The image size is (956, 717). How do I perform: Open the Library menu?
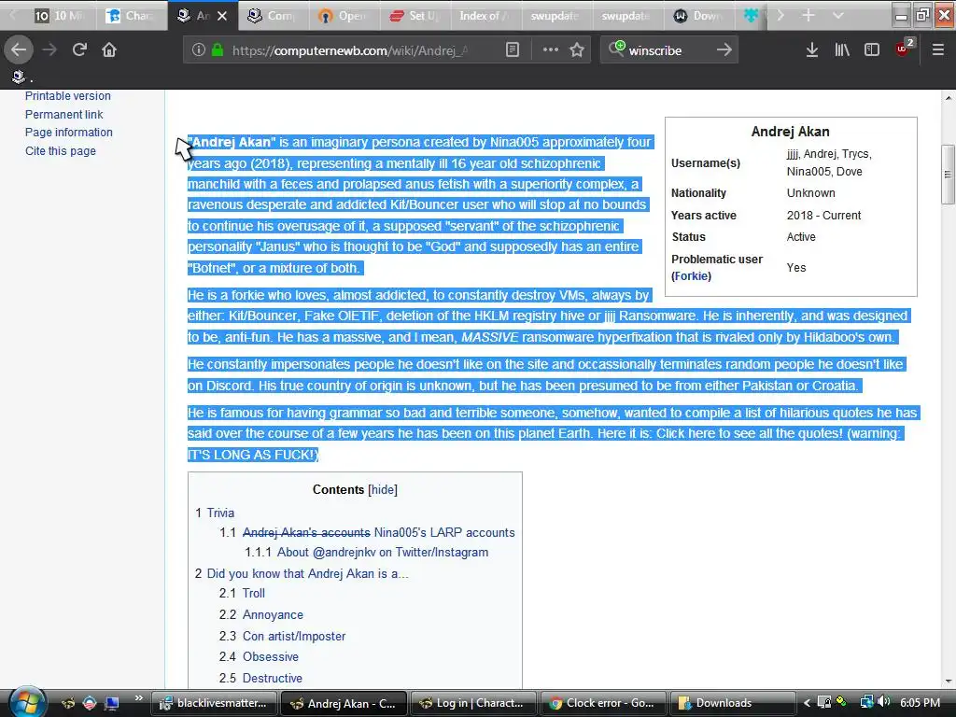842,50
